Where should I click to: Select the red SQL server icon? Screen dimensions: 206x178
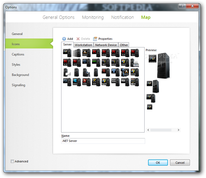[x=106, y=72]
